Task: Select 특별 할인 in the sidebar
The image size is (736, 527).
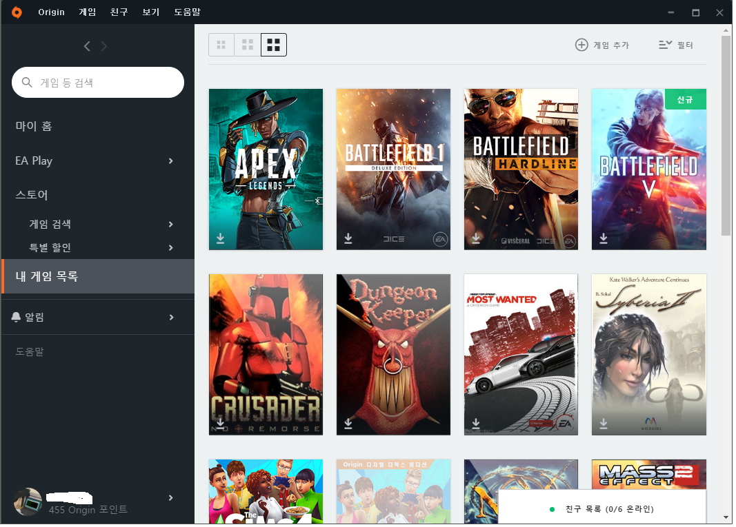Action: (50, 247)
